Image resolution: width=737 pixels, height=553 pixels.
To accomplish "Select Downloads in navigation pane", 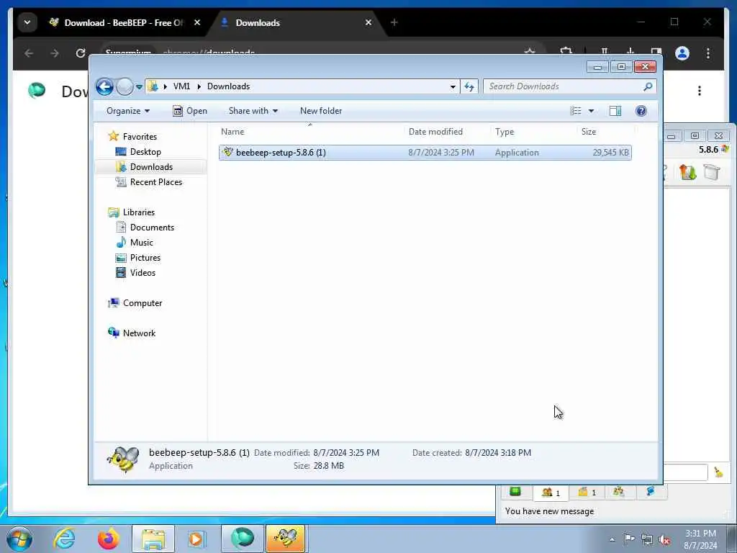I will pos(151,167).
